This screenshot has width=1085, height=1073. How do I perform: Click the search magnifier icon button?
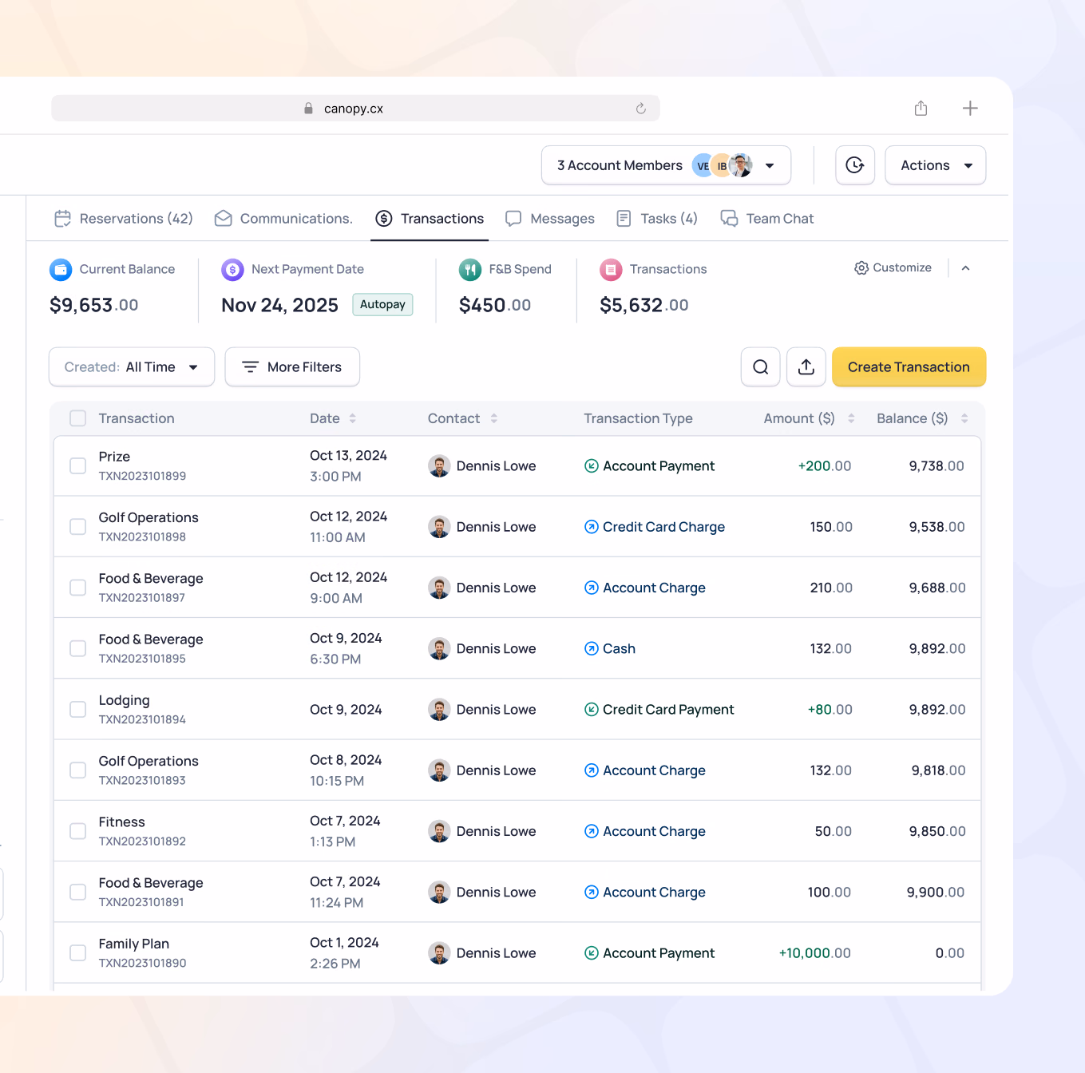pyautogui.click(x=761, y=367)
